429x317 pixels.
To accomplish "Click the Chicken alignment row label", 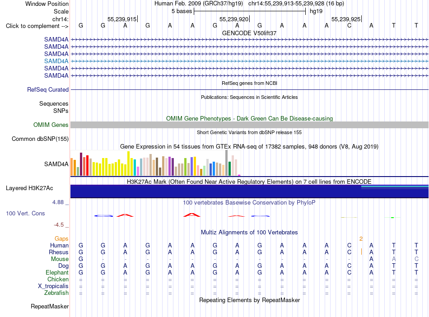I will 58,279.
